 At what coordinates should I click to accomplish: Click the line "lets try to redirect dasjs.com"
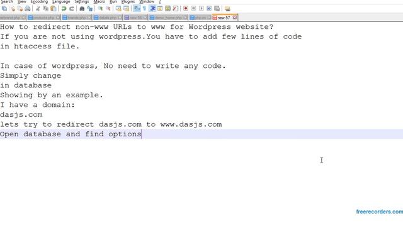[x=111, y=124]
